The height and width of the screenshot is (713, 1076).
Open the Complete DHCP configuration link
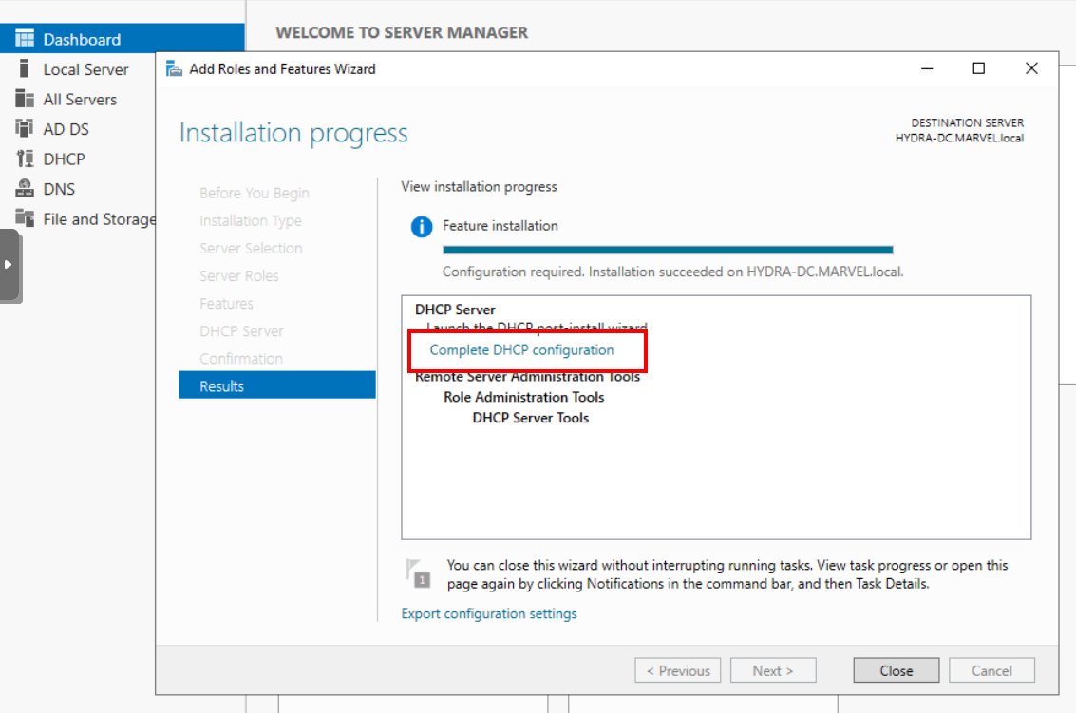coord(521,350)
